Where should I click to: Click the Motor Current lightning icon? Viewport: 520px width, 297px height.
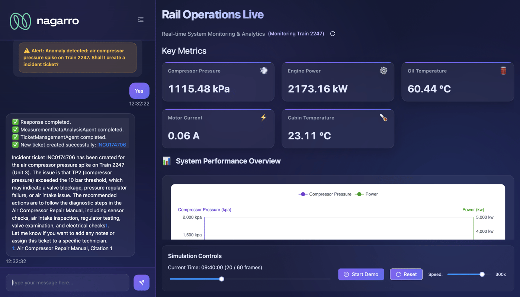[263, 117]
